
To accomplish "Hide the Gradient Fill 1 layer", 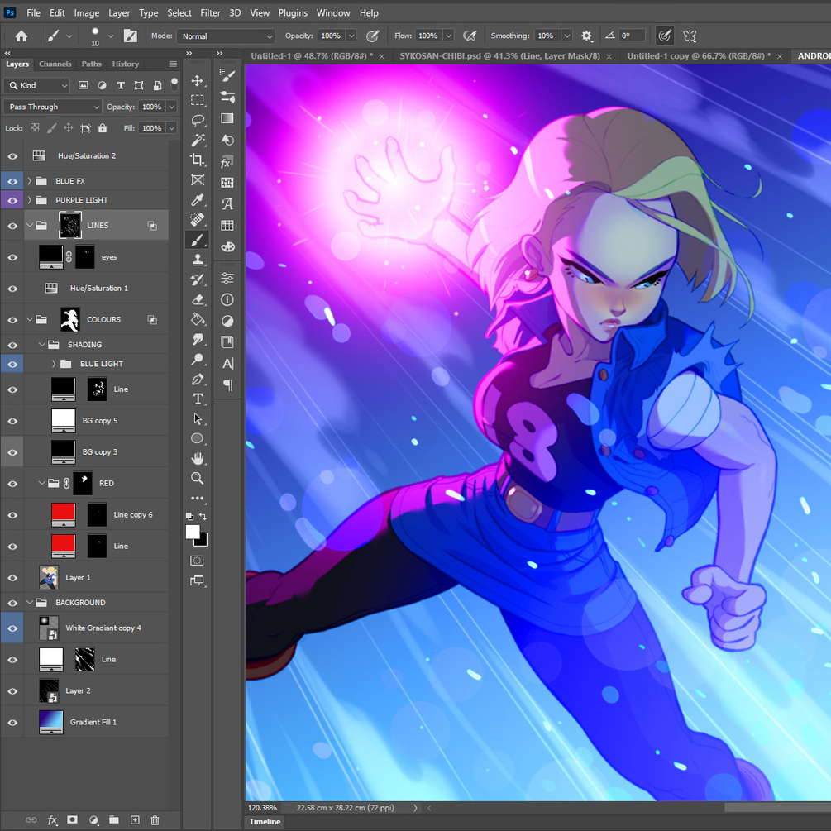I will 12,723.
